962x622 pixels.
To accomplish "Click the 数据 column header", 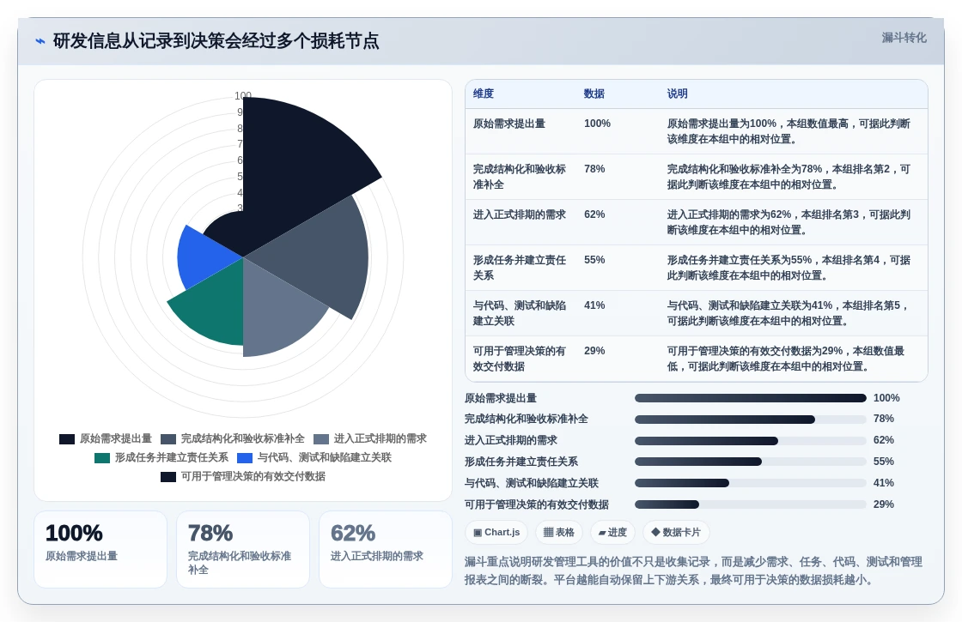I will pyautogui.click(x=594, y=94).
